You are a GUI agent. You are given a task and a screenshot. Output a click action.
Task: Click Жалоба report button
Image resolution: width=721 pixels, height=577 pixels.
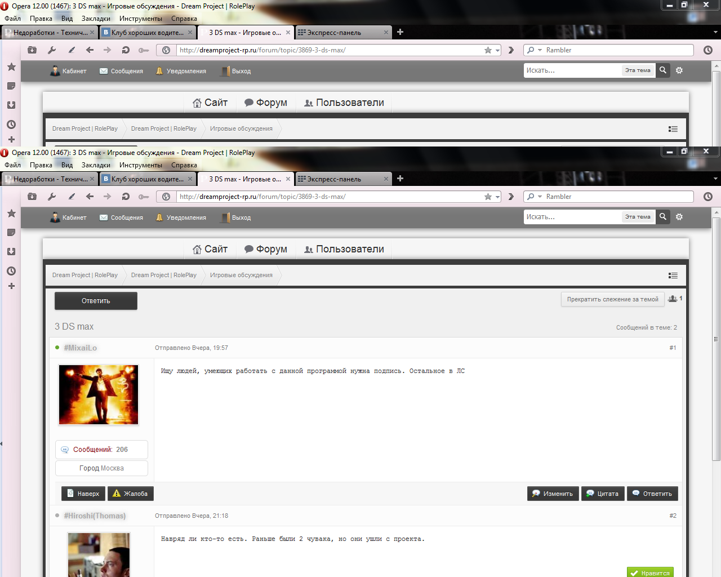pos(131,494)
